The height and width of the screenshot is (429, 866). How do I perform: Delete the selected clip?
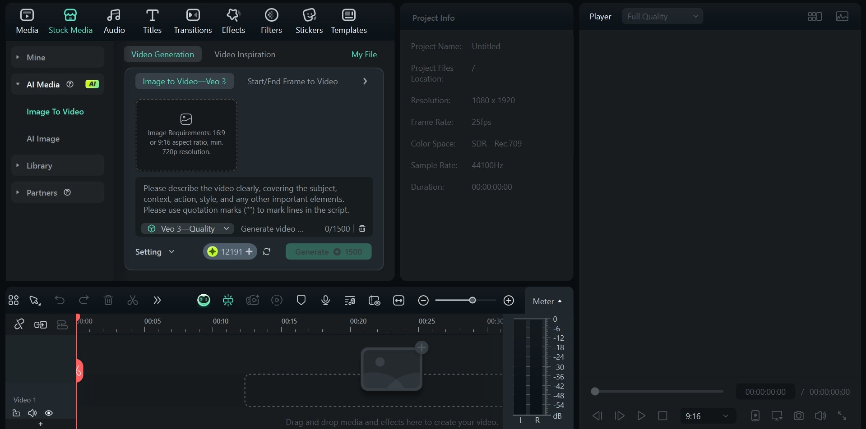click(x=108, y=301)
